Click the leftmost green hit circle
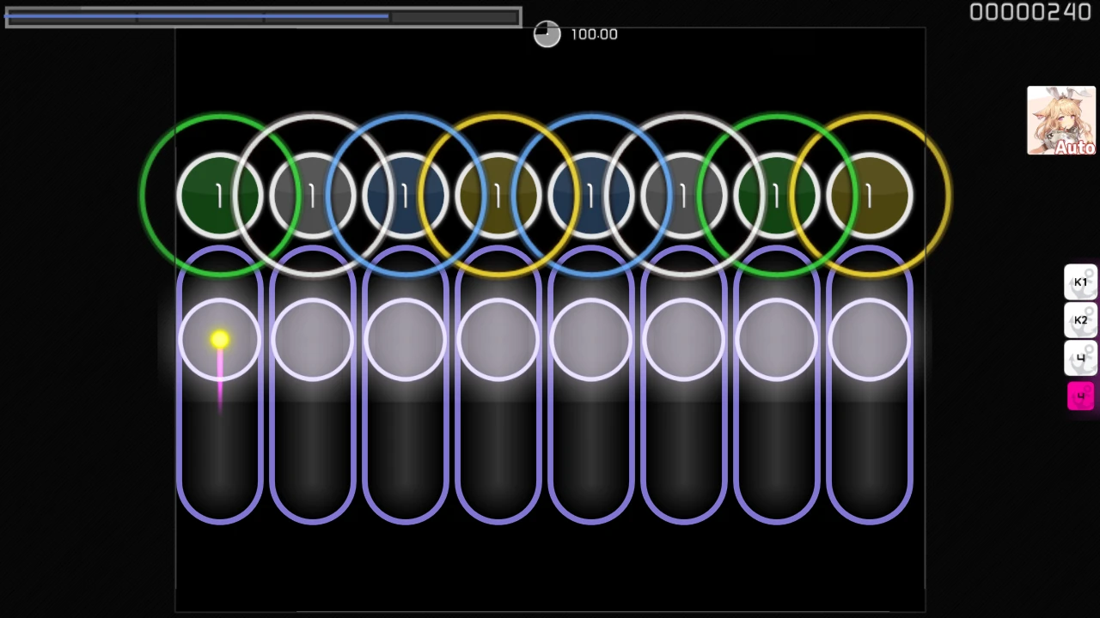The image size is (1100, 618). [219, 196]
